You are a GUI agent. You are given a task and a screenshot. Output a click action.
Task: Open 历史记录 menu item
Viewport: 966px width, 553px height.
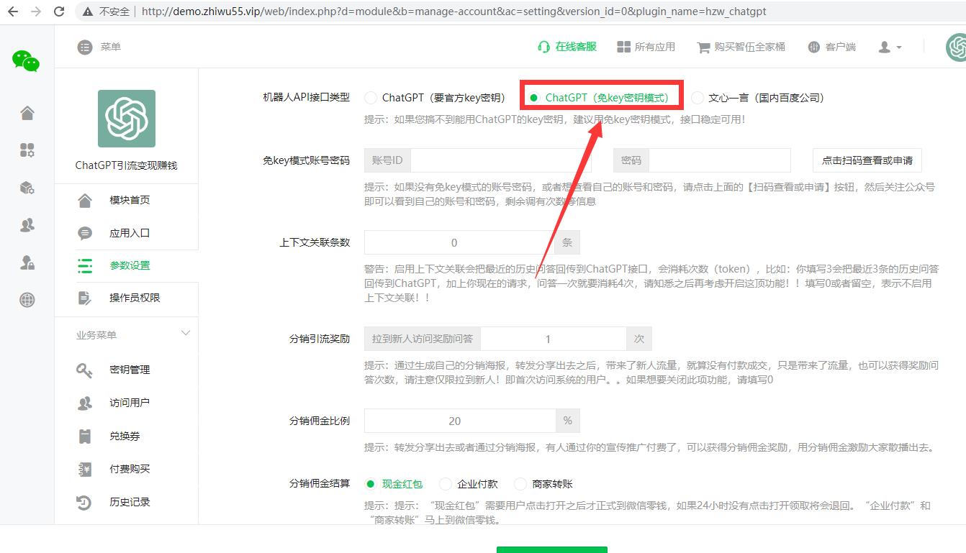point(130,502)
